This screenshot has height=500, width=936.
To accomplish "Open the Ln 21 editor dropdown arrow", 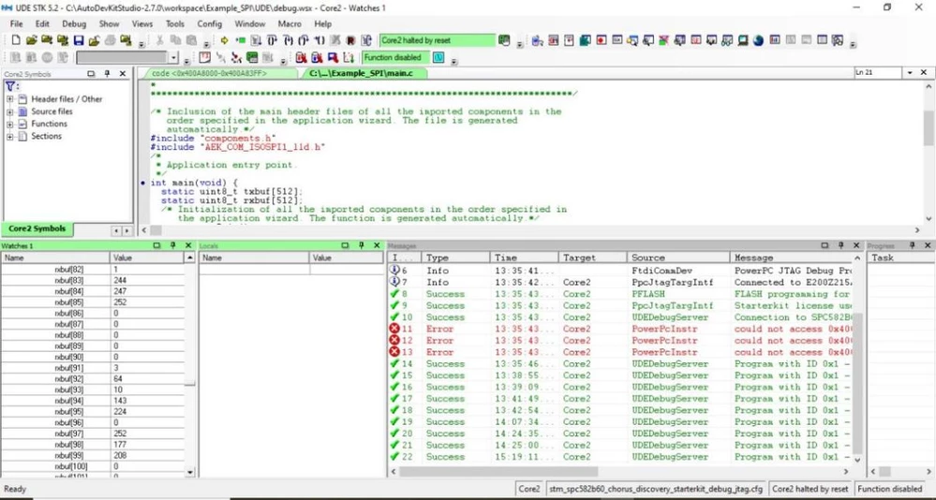I will coord(910,73).
